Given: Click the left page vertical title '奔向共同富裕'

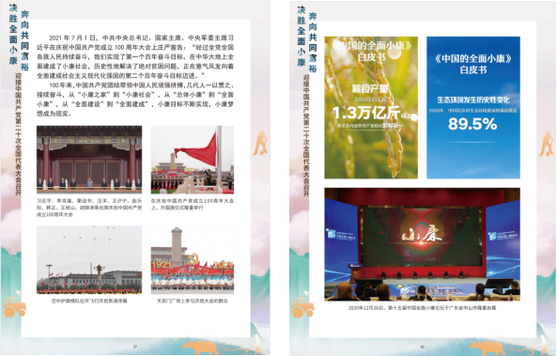Looking at the screenshot, I should coord(24,40).
